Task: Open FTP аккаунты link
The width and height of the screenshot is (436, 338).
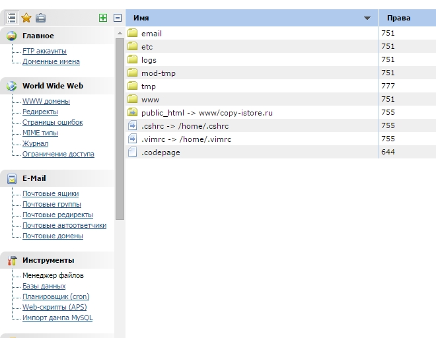Action: [x=44, y=51]
